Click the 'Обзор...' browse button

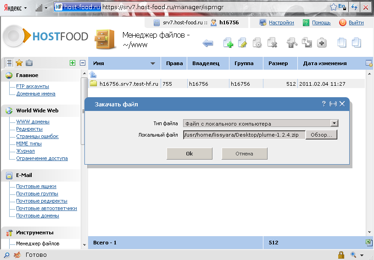(x=321, y=135)
